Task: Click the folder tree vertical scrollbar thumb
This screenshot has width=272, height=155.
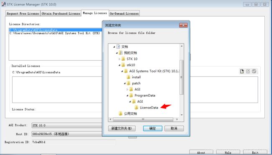Action: pos(182,77)
